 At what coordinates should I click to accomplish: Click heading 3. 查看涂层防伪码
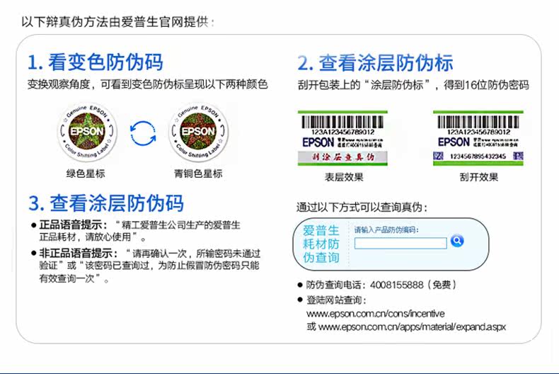pos(106,203)
